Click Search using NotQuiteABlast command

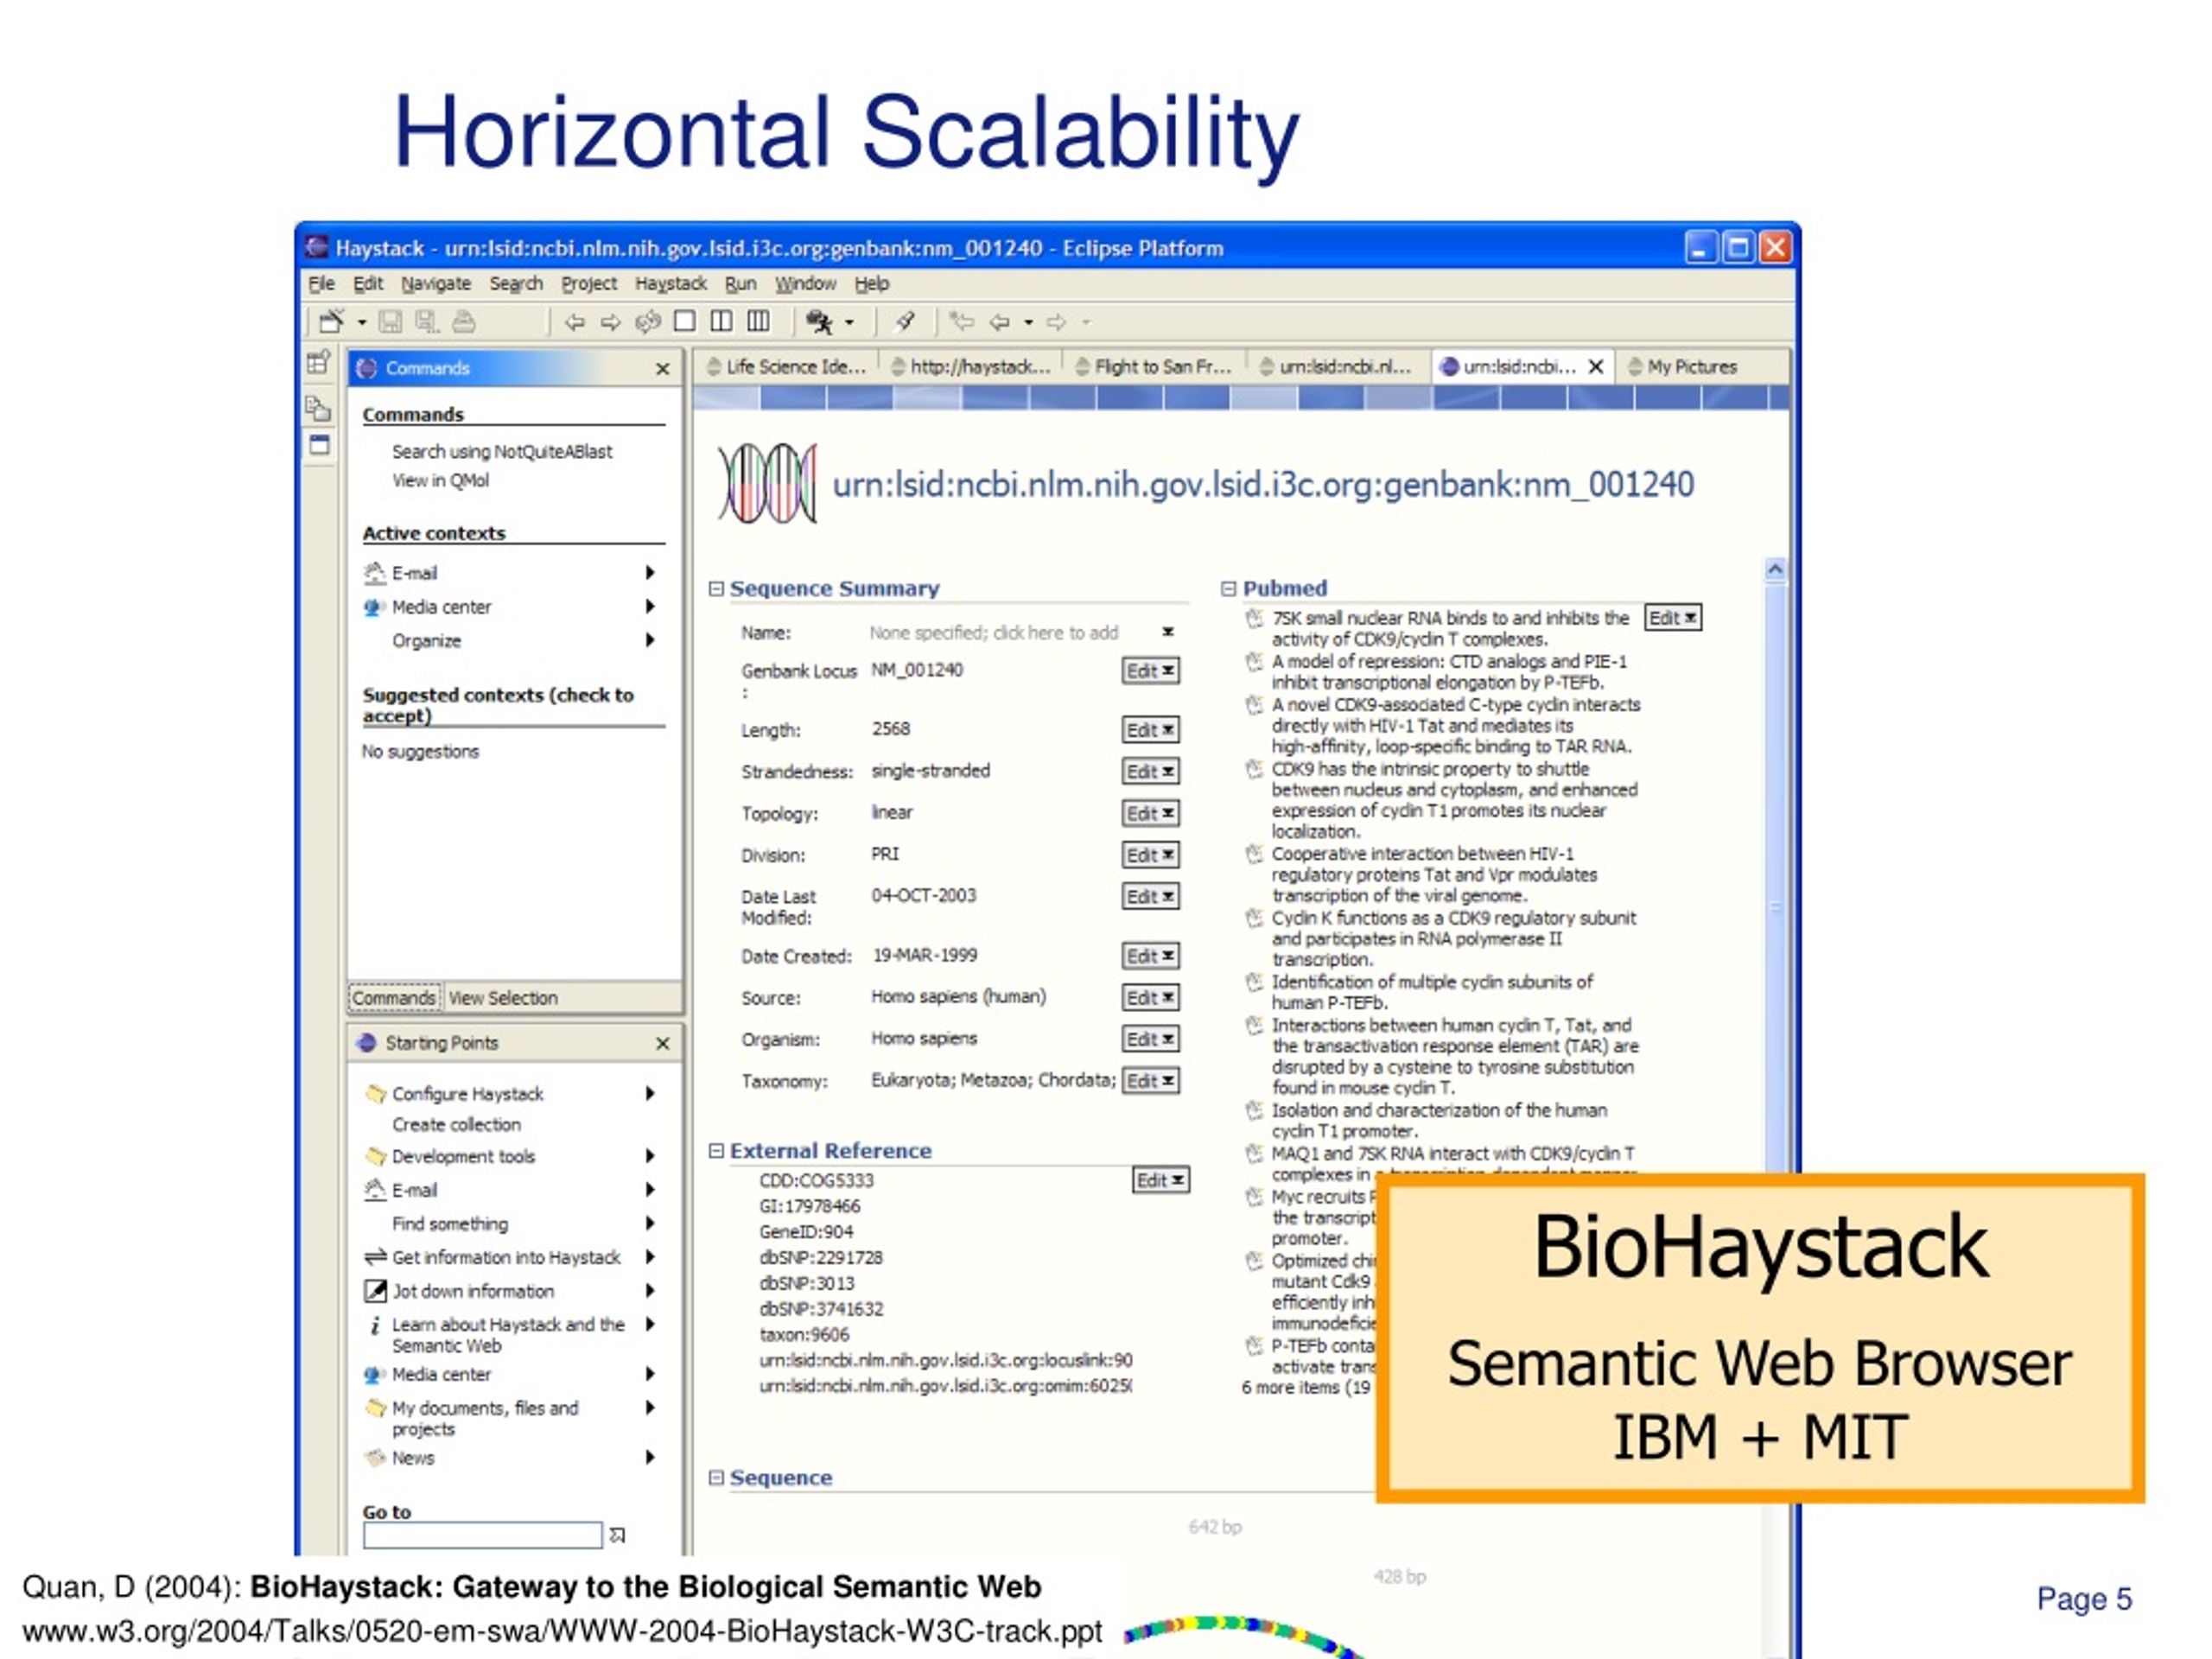502,451
